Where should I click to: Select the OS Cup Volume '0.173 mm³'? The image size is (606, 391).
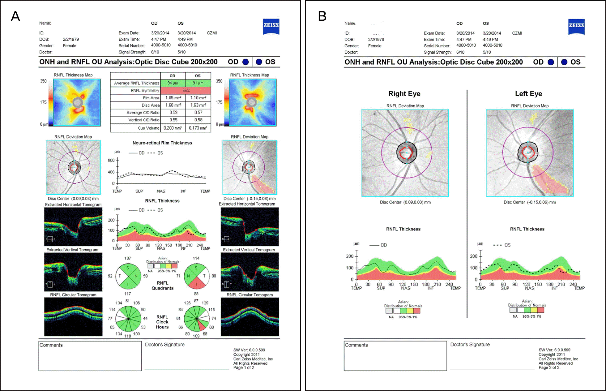pyautogui.click(x=198, y=128)
